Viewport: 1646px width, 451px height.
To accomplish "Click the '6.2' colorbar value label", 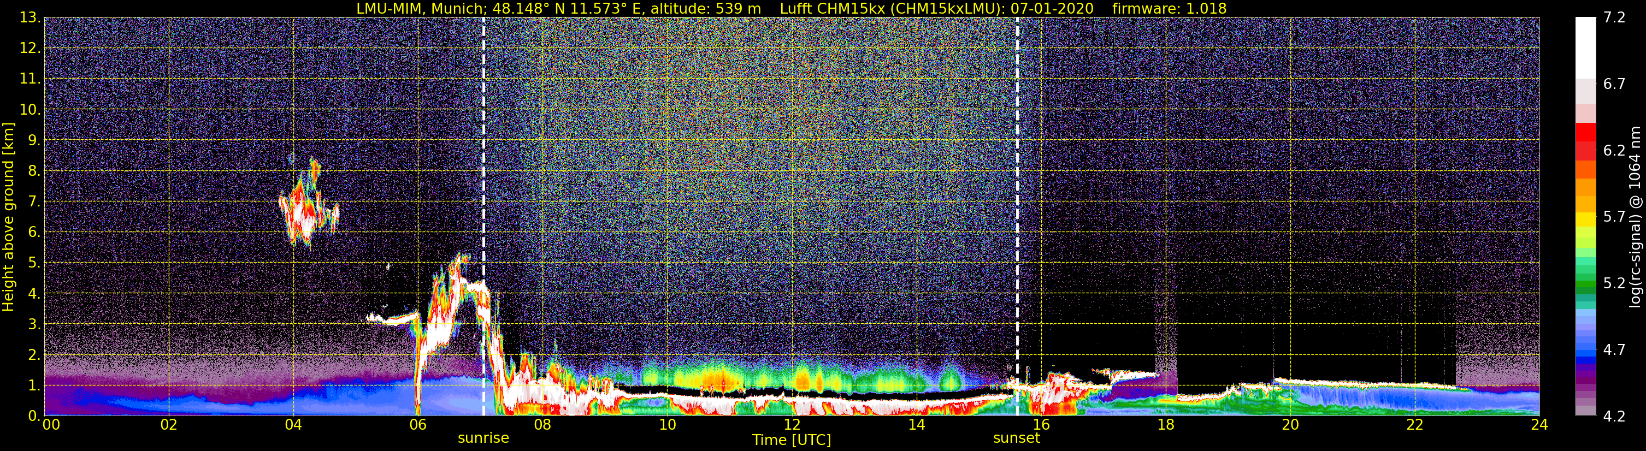I will coord(1614,151).
